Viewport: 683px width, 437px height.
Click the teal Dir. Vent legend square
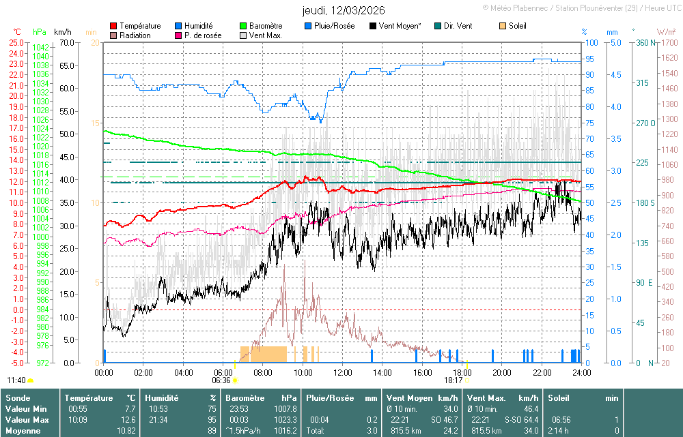[x=437, y=26]
